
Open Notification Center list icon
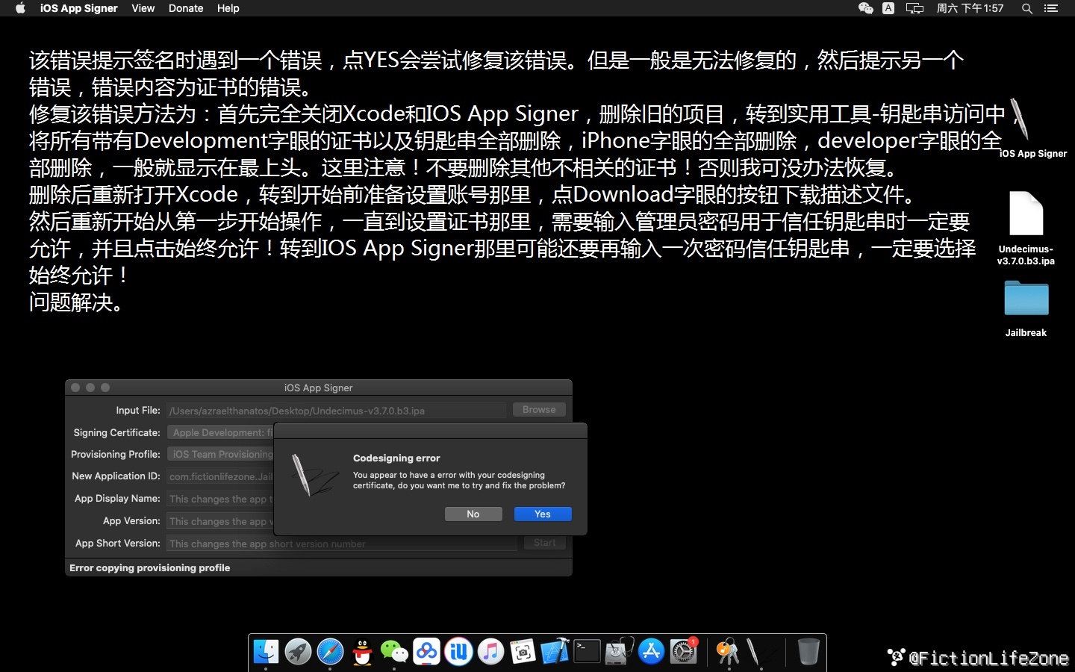pyautogui.click(x=1051, y=8)
